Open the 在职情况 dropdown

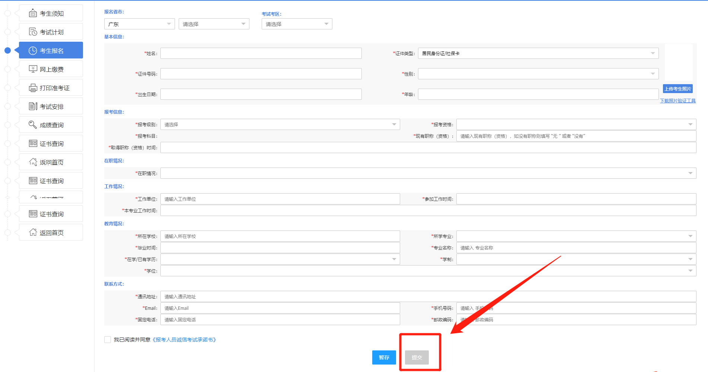(428, 173)
